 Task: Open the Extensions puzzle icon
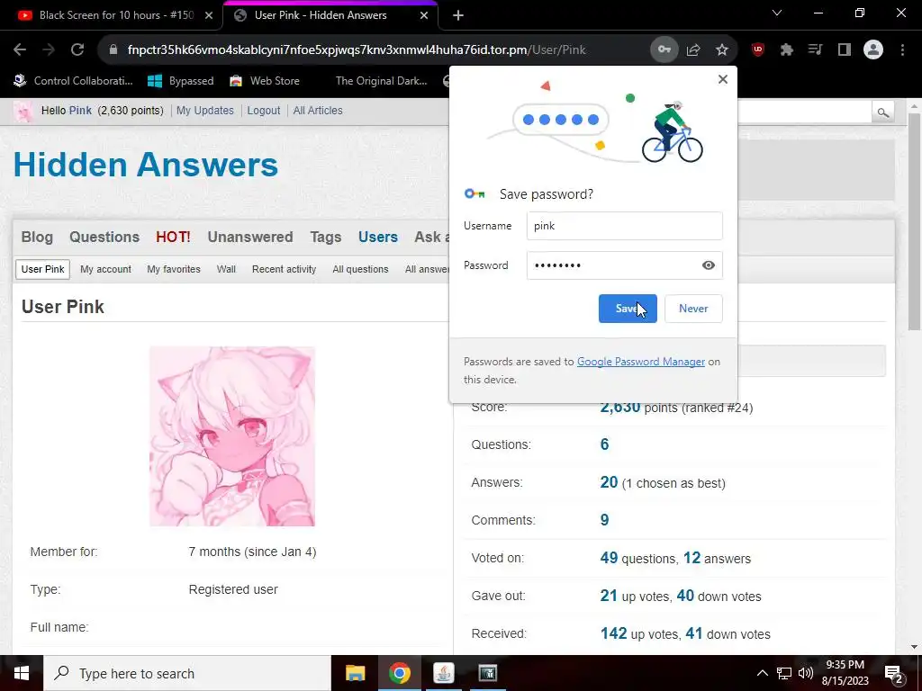787,50
